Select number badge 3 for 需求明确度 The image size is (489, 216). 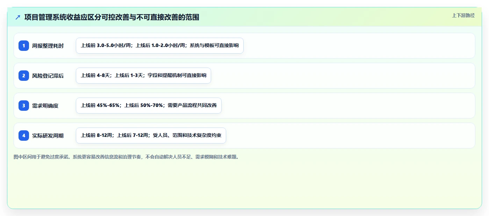coord(24,106)
